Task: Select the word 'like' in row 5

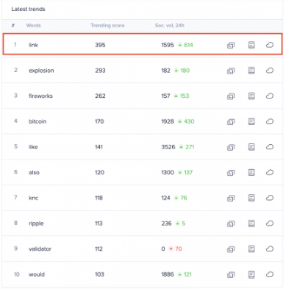Action: tap(33, 147)
